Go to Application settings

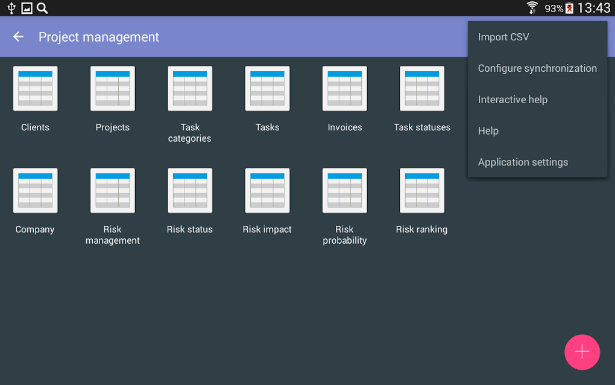pyautogui.click(x=523, y=162)
